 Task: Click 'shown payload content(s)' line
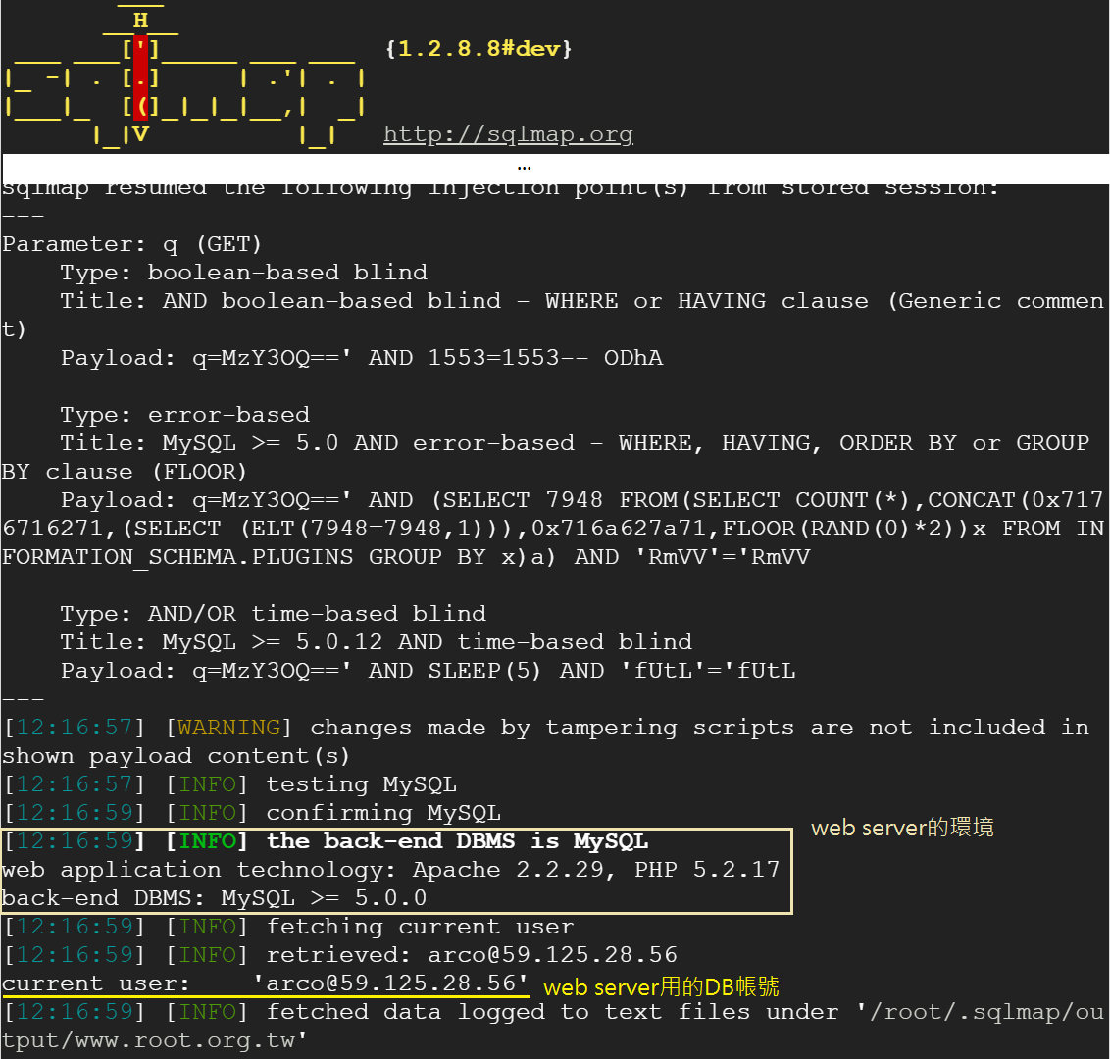click(x=177, y=756)
